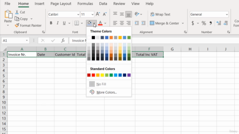Increase indent
Screen dimensions: 239x134
[x=143, y=23]
